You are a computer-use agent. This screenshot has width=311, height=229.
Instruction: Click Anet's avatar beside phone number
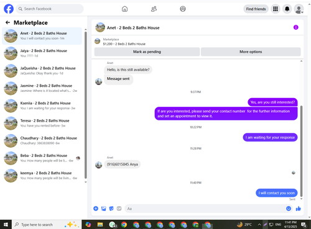click(99, 165)
